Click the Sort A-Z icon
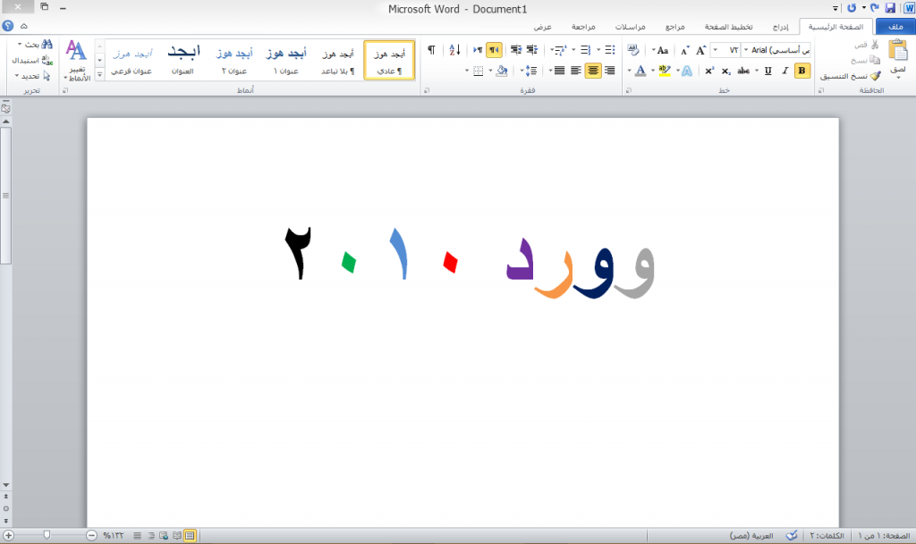This screenshot has width=916, height=544. 454,50
